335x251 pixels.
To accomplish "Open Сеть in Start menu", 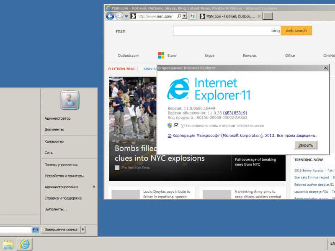I will [x=49, y=153].
